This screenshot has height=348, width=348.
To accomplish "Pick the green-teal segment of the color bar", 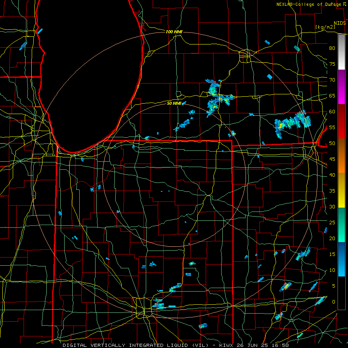I will click(x=341, y=225).
